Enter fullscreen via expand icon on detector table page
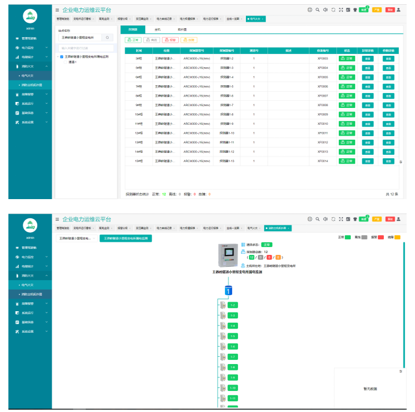The width and height of the screenshot is (415, 412). pyautogui.click(x=341, y=10)
